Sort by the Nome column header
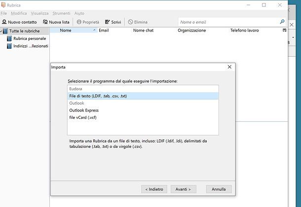Screen dimensions: 301x207 74,30
